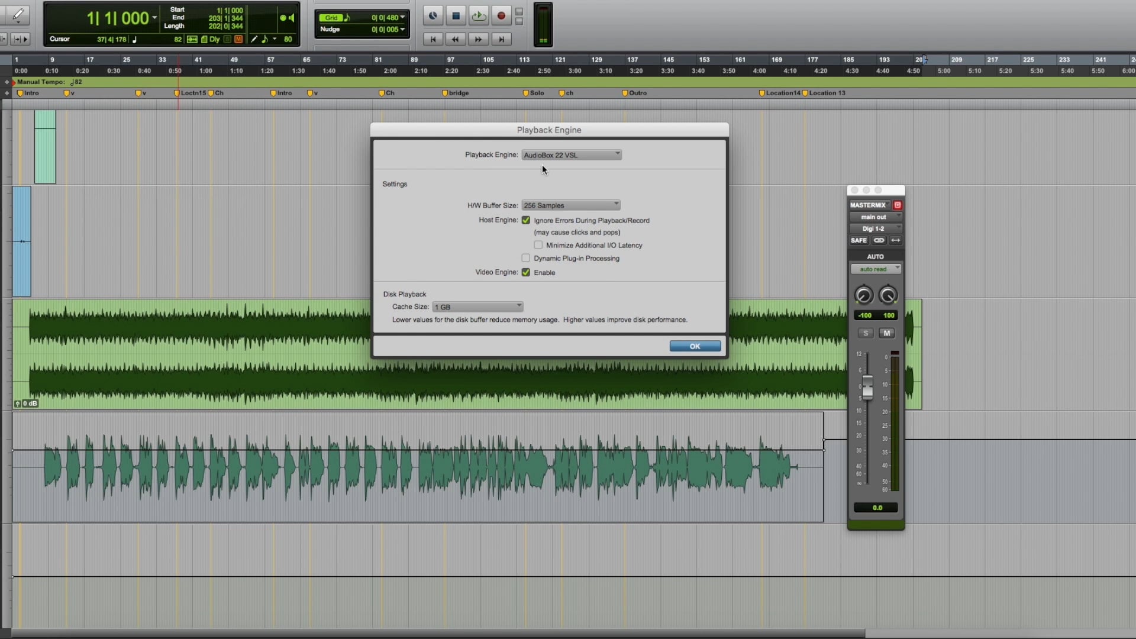Uncheck Ignore Errors During Playback/Record

pos(526,220)
